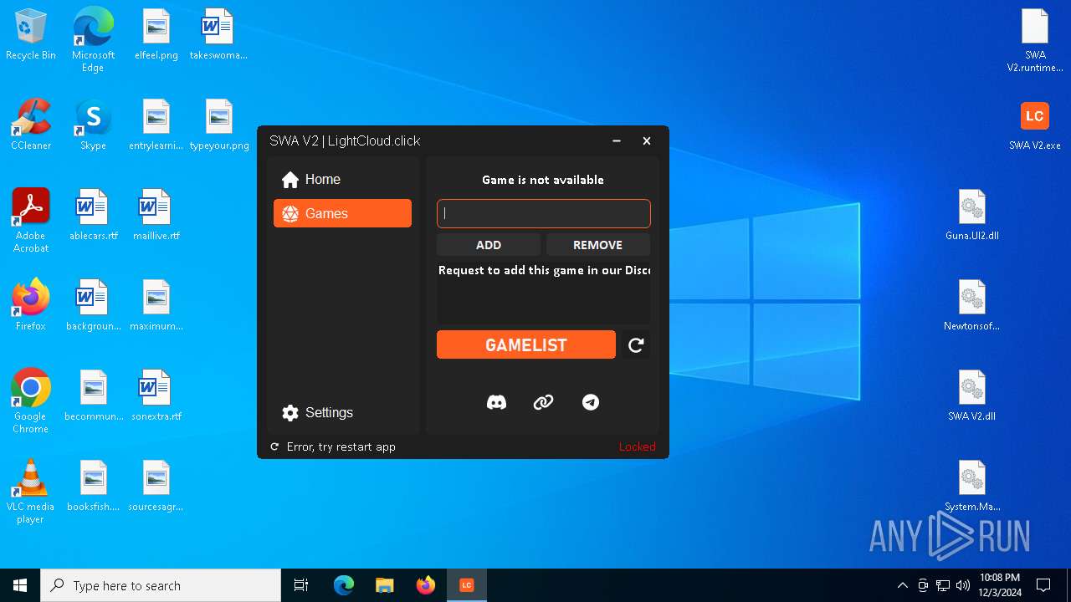Select the booksfish image file icon

[x=94, y=486]
